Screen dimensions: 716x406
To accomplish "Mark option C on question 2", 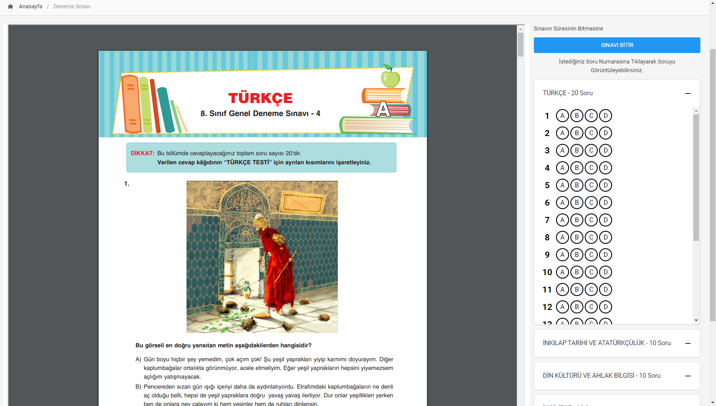I will click(x=591, y=133).
